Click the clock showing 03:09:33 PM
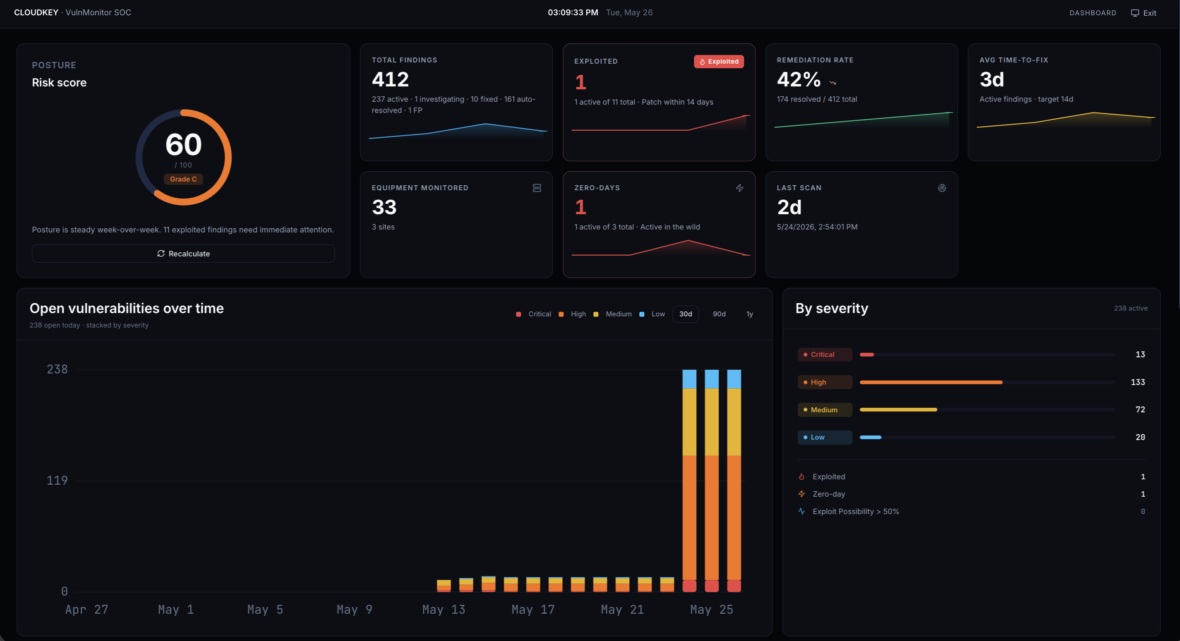This screenshot has height=641, width=1180. pyautogui.click(x=573, y=12)
